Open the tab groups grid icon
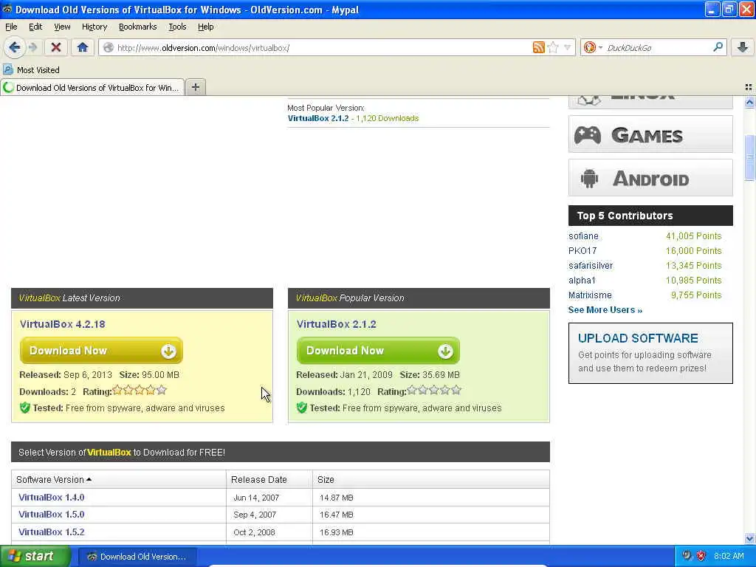 (x=749, y=87)
